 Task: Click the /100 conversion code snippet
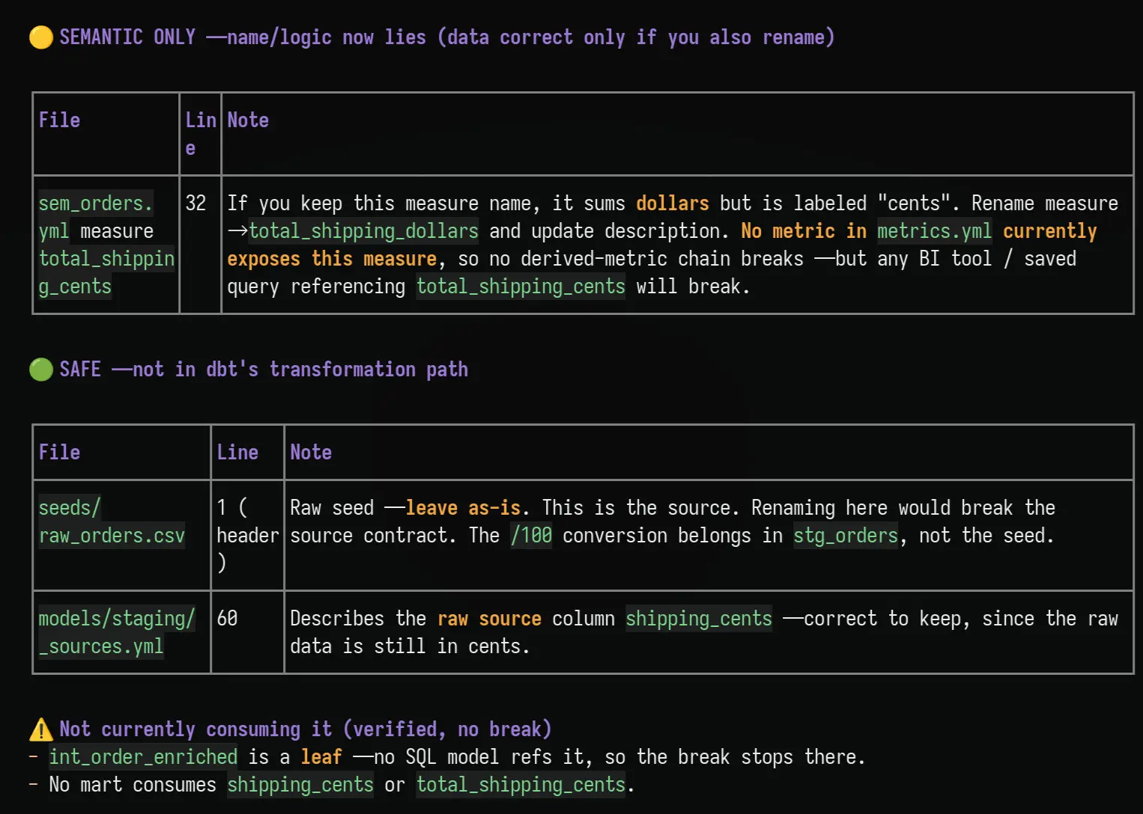[531, 536]
